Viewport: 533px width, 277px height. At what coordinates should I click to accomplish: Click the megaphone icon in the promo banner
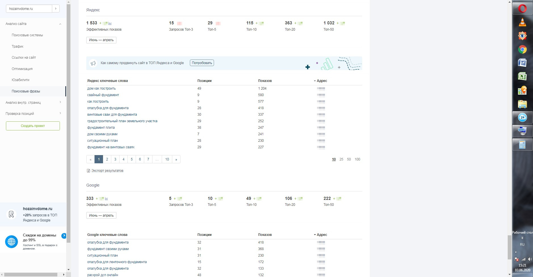(x=93, y=63)
